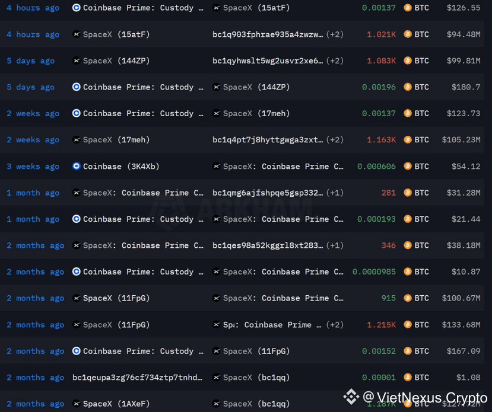Open the Coinbase (3K4Xb) entity
492x412 pixels.
coord(121,166)
